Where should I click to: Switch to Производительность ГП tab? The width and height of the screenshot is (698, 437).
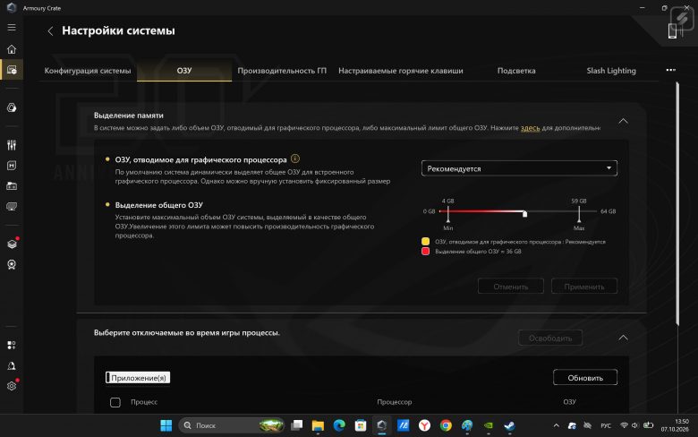point(282,71)
